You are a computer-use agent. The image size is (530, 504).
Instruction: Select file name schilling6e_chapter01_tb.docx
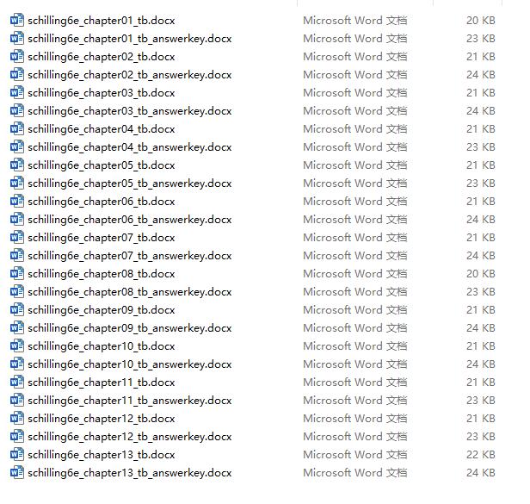102,21
